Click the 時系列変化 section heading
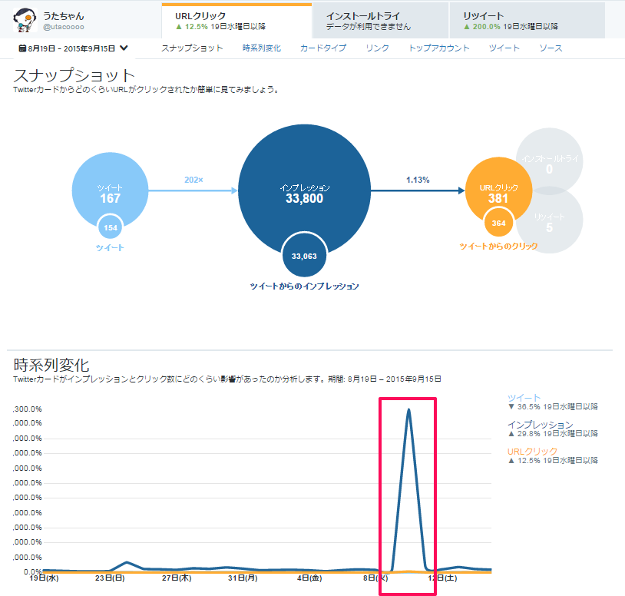 [51, 365]
